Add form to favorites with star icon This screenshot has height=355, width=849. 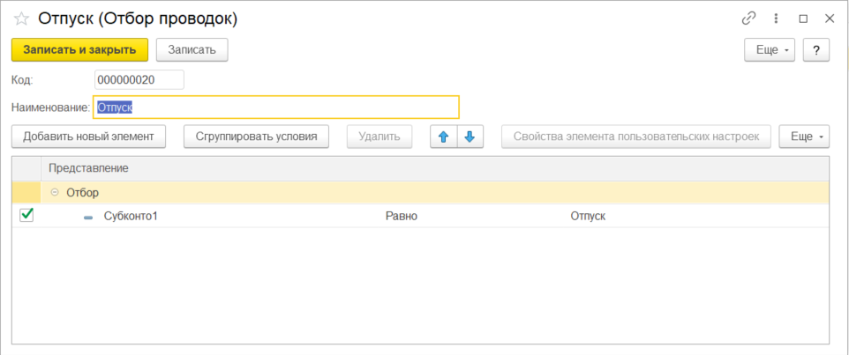tap(20, 18)
